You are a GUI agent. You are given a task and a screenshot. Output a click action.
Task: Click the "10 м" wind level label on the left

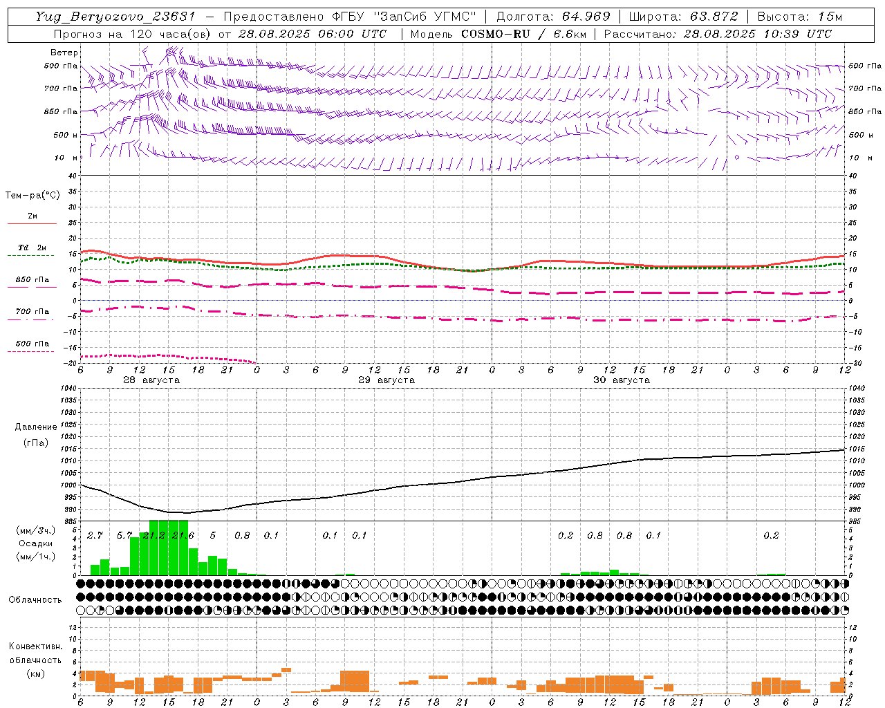point(66,158)
